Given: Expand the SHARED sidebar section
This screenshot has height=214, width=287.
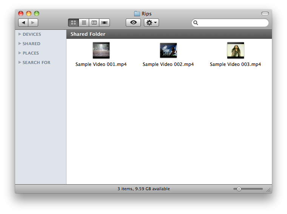Looking at the screenshot, I should [20, 44].
